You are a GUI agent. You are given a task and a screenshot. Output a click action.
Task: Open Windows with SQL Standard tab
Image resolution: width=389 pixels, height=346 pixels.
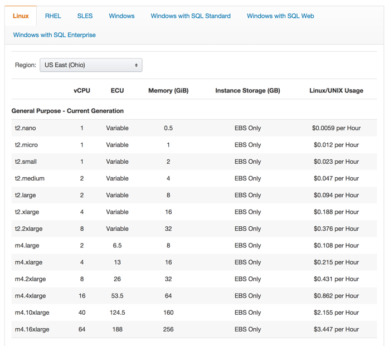pyautogui.click(x=191, y=16)
